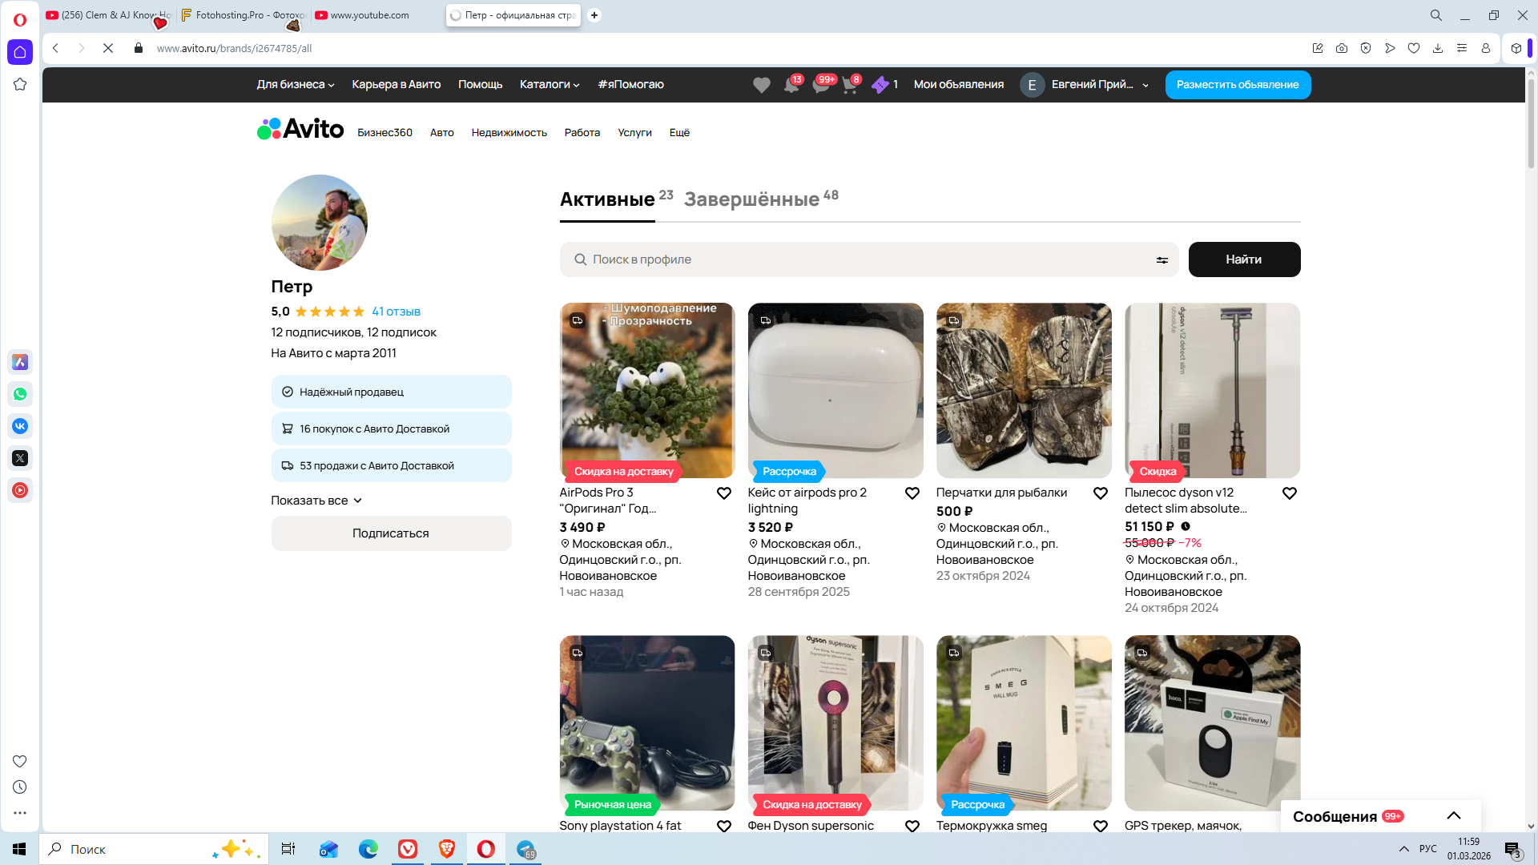Favorite the Пылесос dyson v12 listing
The image size is (1538, 865).
click(1289, 493)
